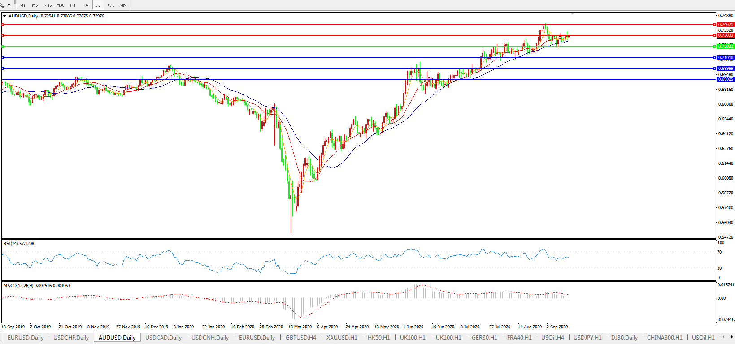Select the blue 0.71010 horizontal line handle
The width and height of the screenshot is (735, 344).
click(x=3, y=58)
